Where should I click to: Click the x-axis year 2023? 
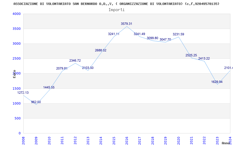click(217, 141)
